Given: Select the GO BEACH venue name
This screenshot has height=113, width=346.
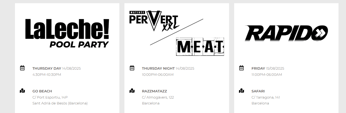Looking at the screenshot, I should (42, 91).
